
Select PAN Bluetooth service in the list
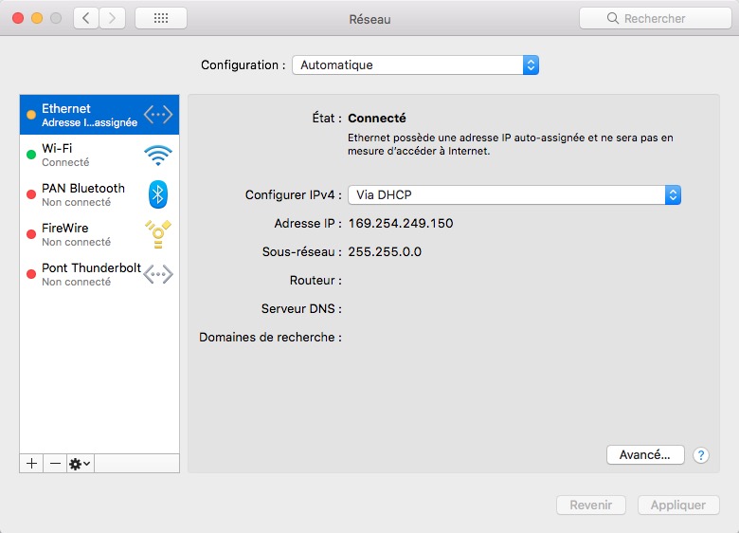[85, 194]
